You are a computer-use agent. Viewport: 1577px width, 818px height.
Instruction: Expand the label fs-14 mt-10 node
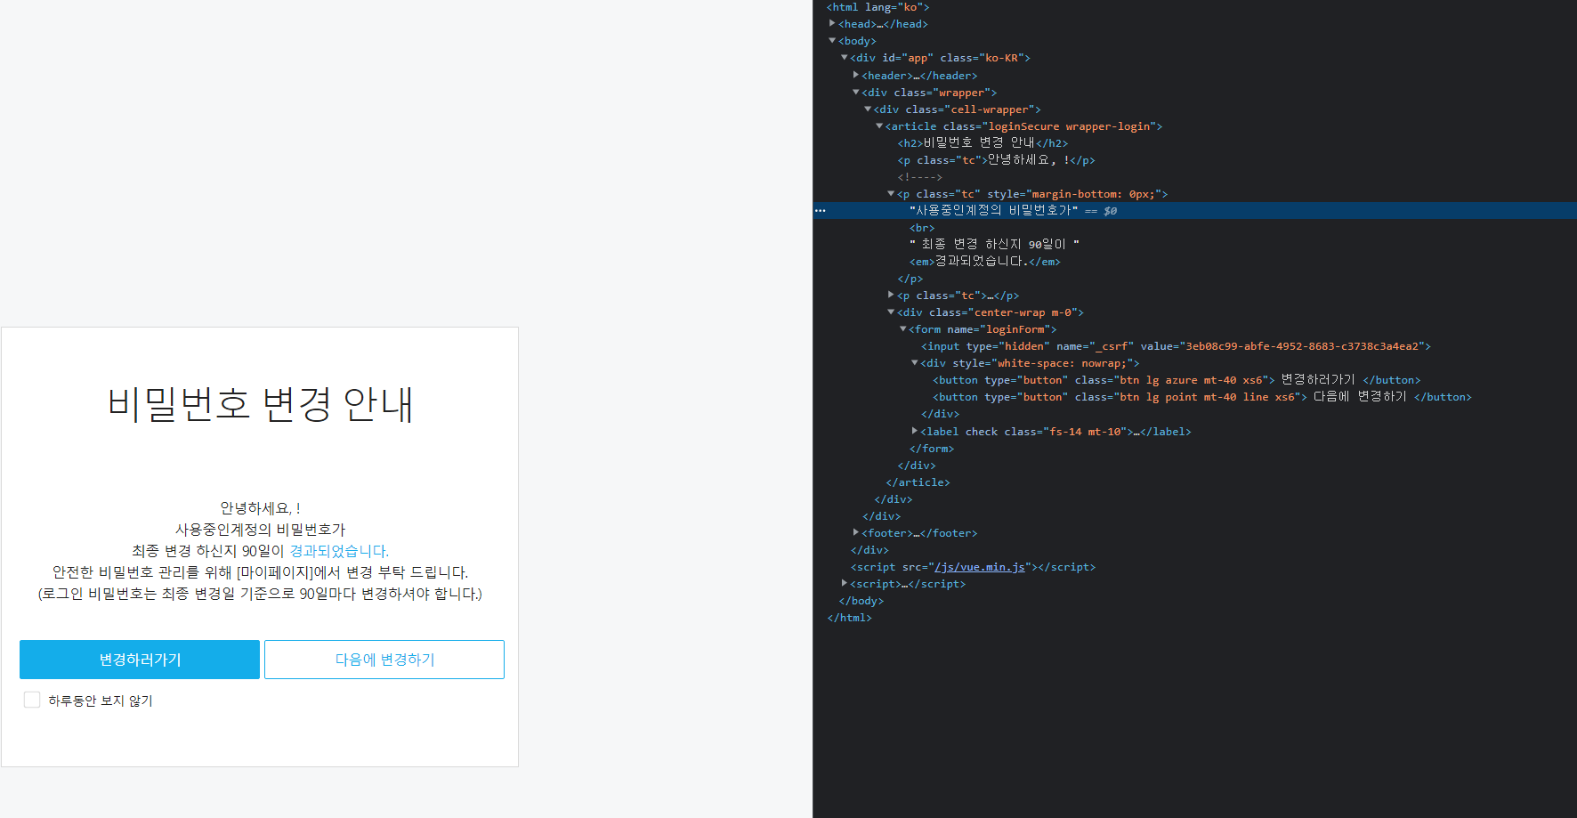point(914,432)
